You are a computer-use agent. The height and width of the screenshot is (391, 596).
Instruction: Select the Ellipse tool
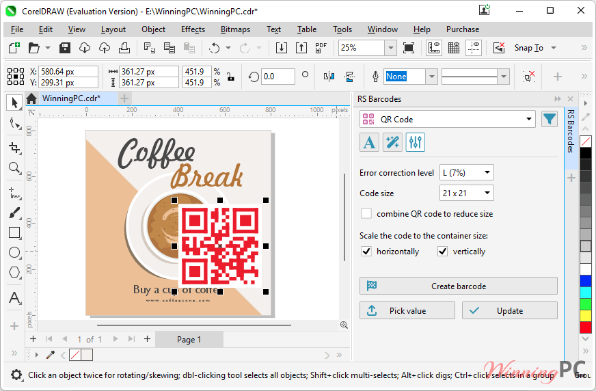tap(14, 252)
